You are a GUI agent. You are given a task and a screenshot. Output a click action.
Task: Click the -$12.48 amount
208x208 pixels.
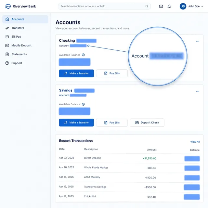[x=151, y=197]
